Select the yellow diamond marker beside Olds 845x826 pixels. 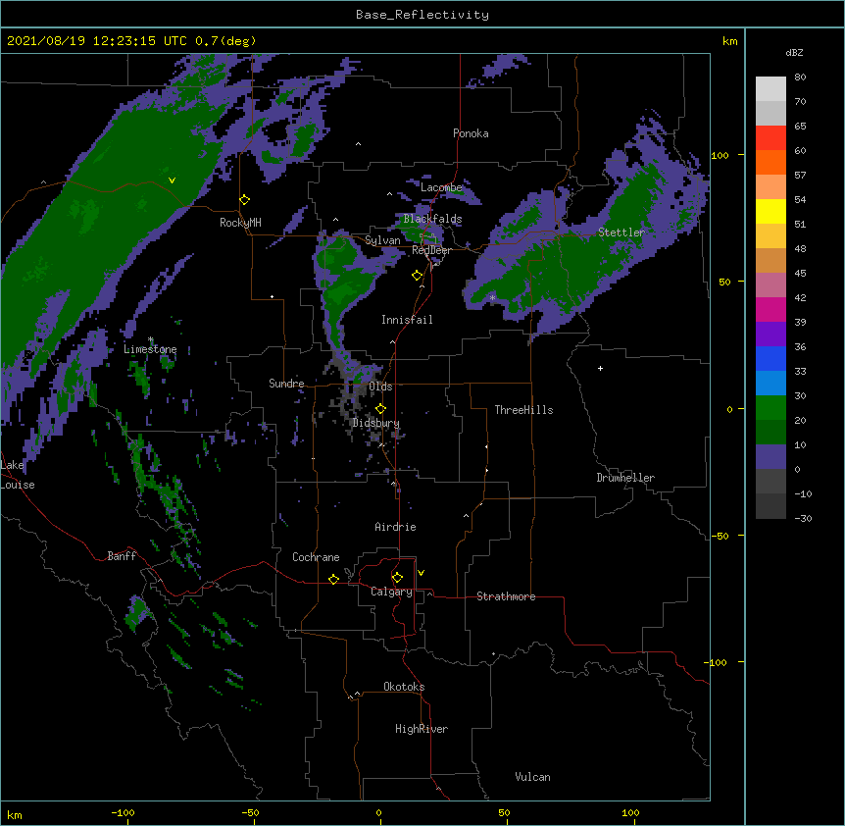click(x=380, y=409)
